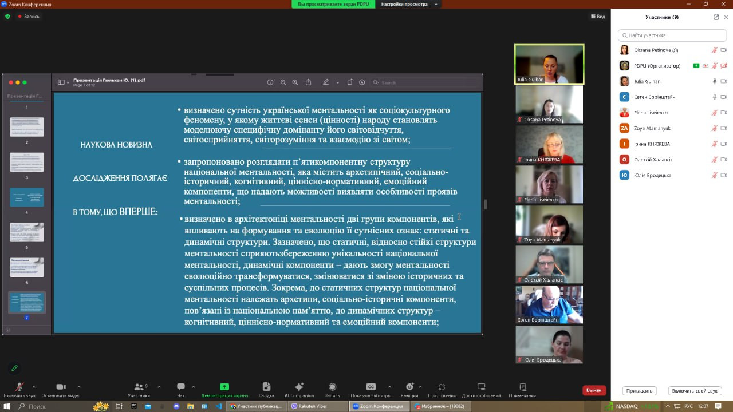Toggle Показать субтитры captions
Viewport: 733px width, 412px height.
point(371,390)
